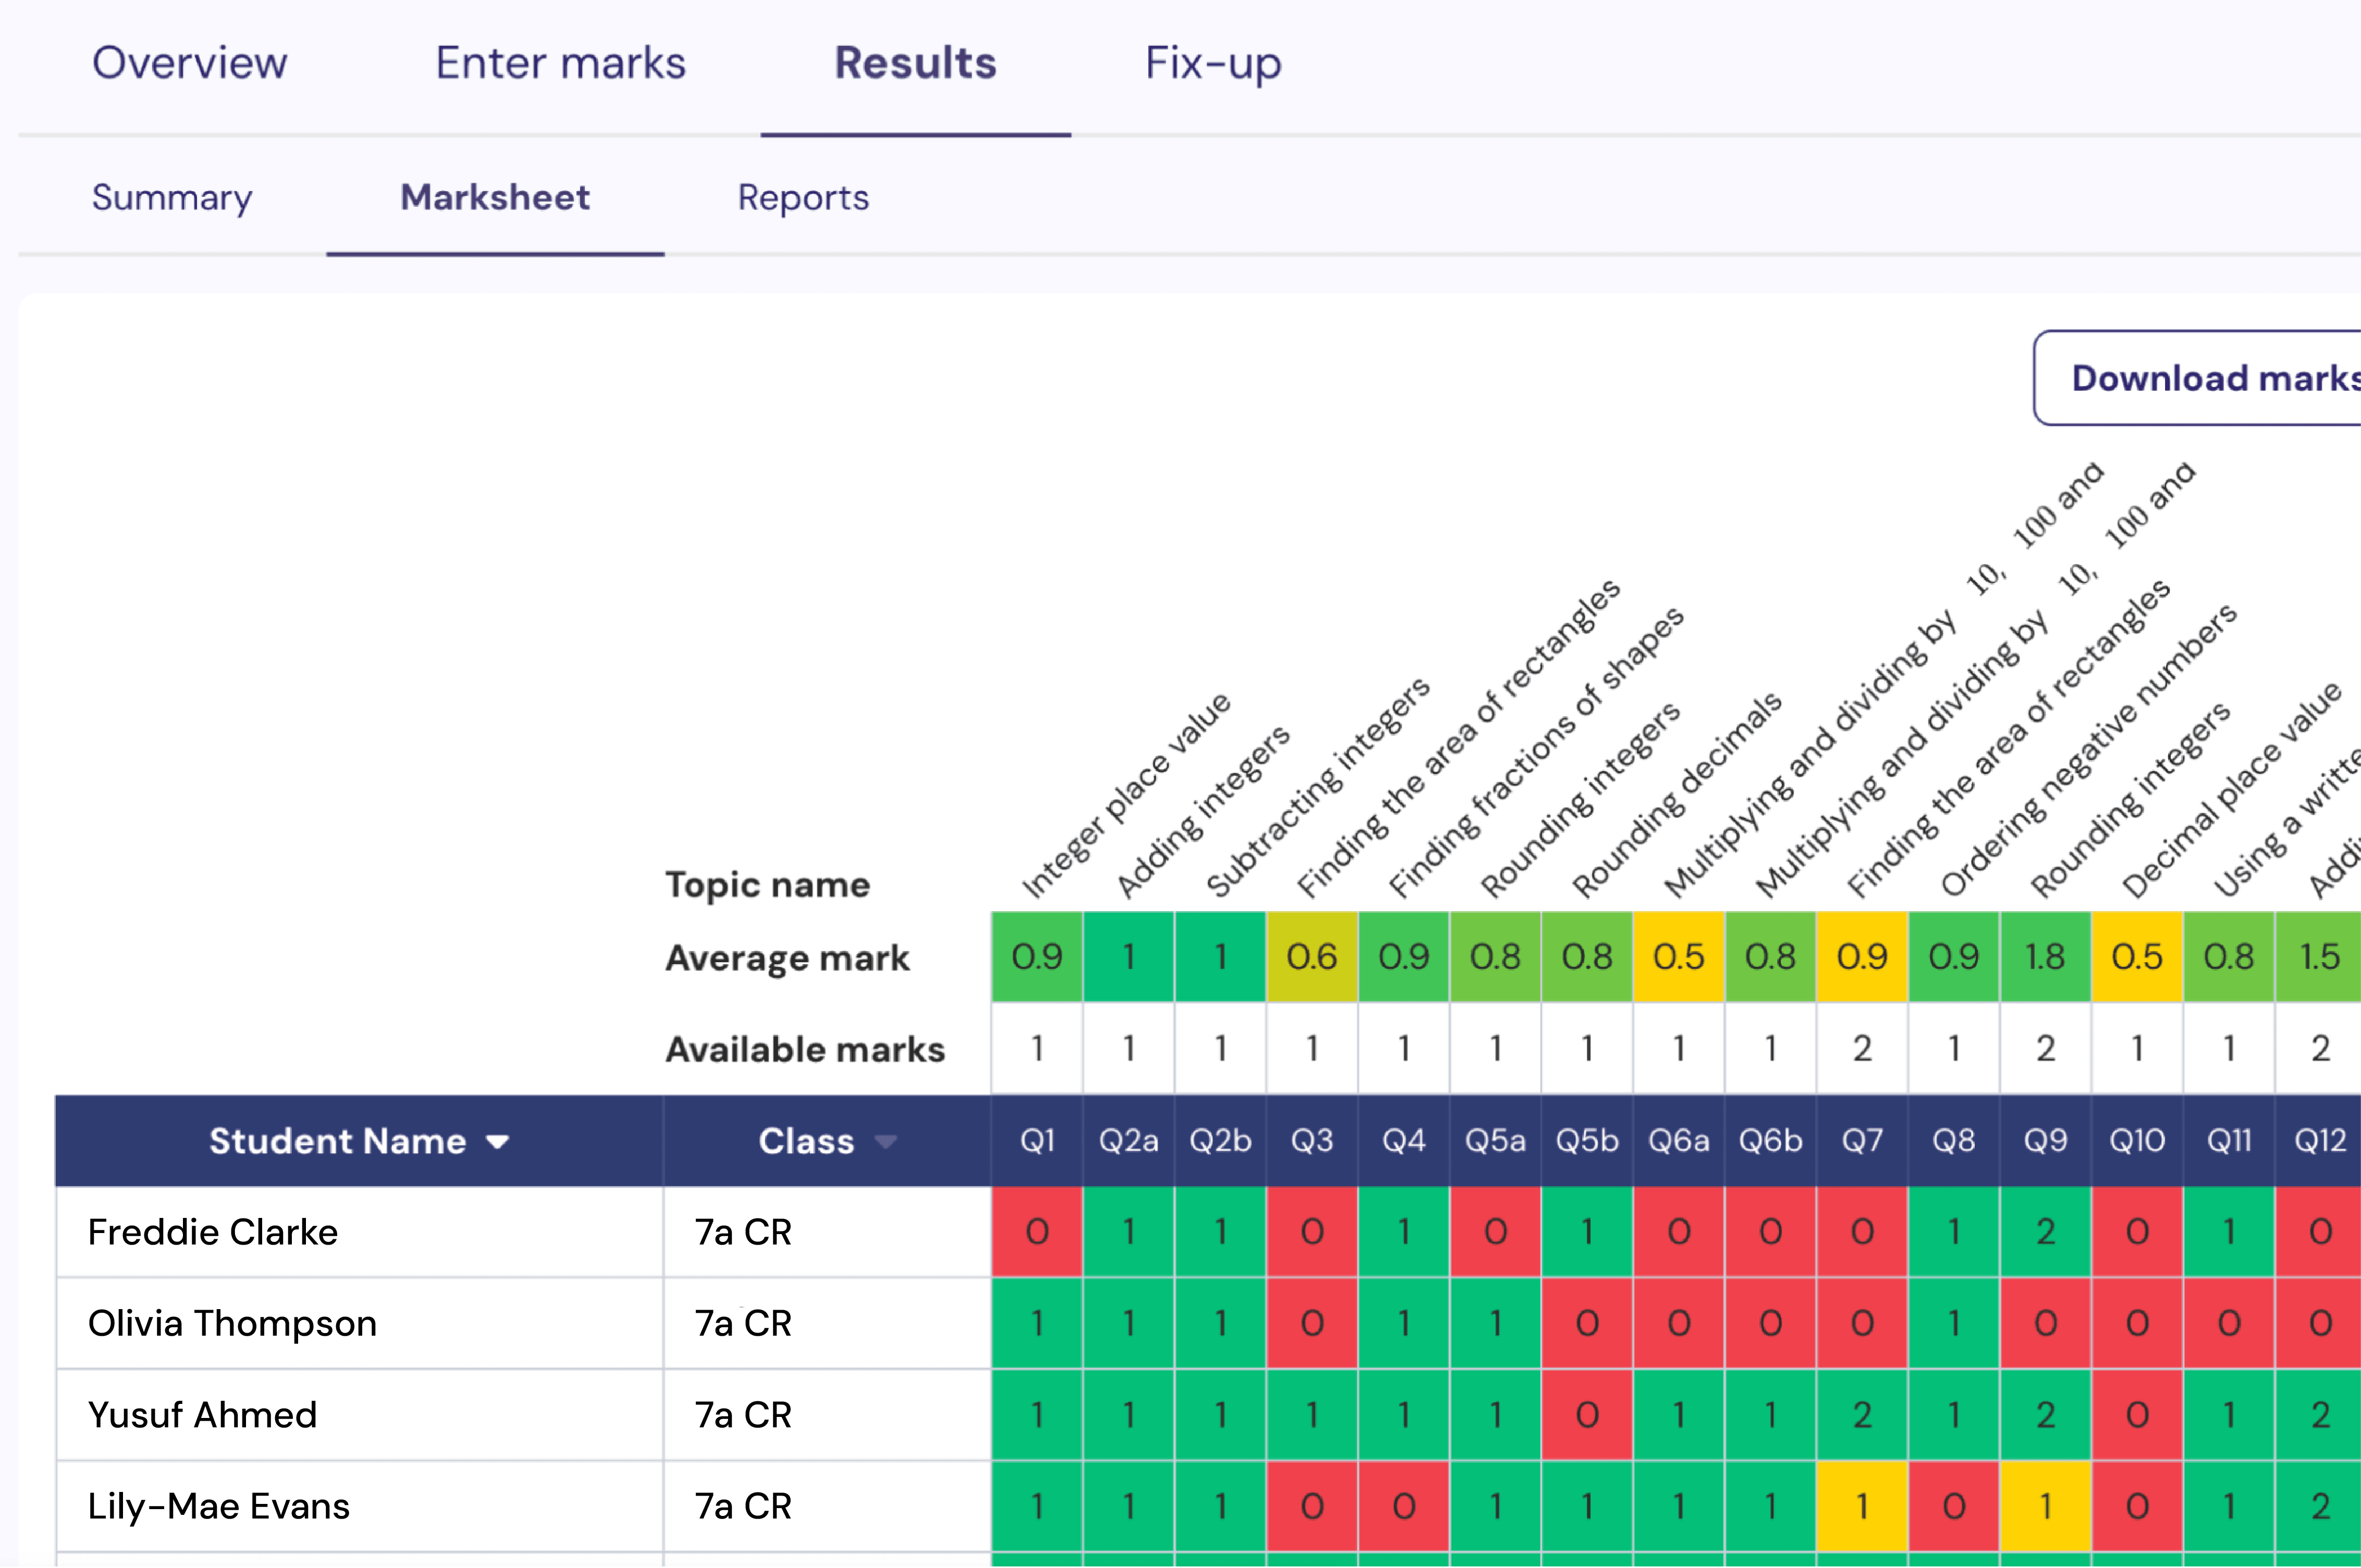Switch to Enter marks tab
2361x1568 pixels.
click(560, 63)
